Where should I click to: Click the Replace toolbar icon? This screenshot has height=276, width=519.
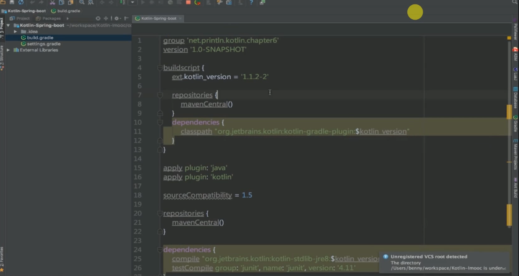click(91, 2)
